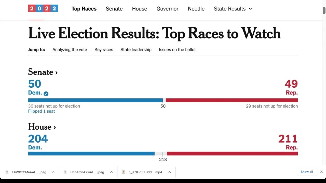Click the n_KNHoZKBdd mp4 file icon
This screenshot has height=183, width=326.
click(124, 172)
